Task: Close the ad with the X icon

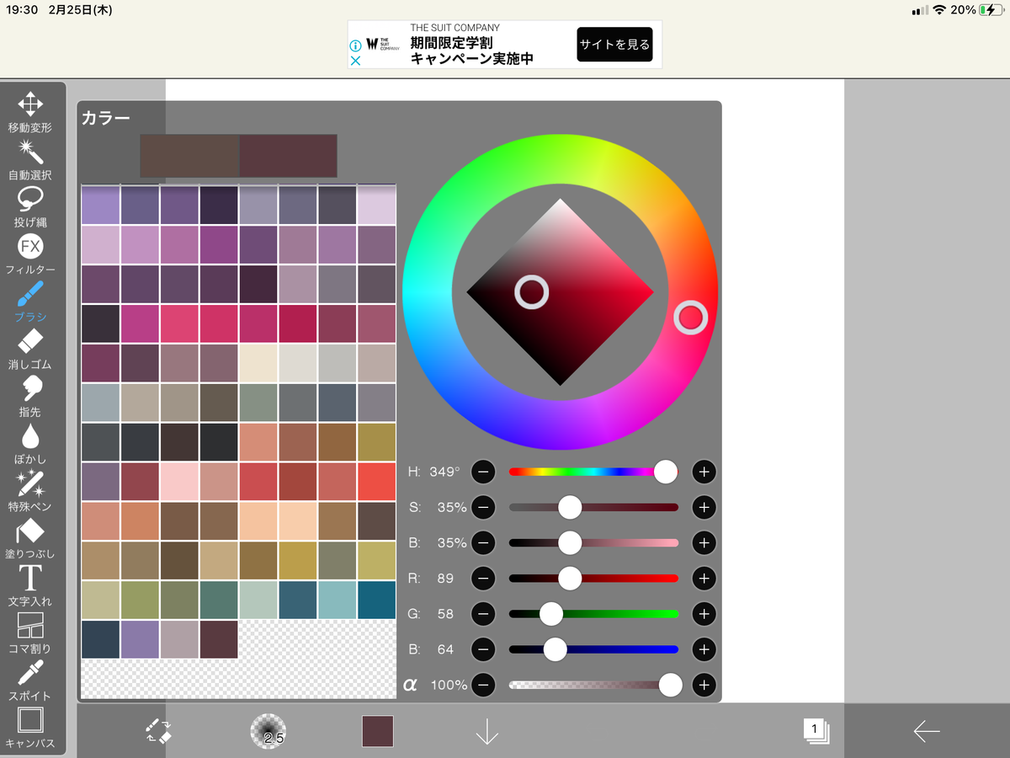Action: [x=355, y=61]
